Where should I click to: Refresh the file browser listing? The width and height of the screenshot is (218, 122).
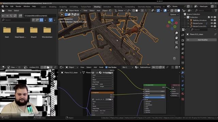(15, 16)
